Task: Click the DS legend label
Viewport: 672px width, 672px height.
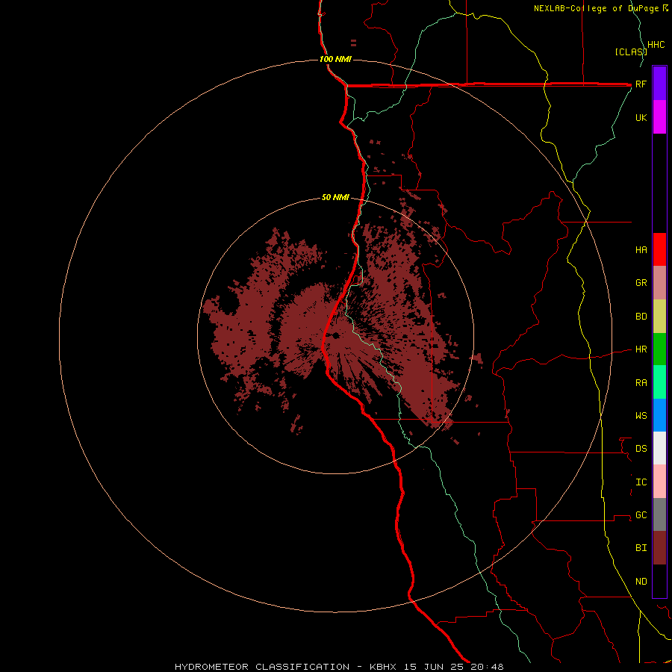Action: pos(641,449)
